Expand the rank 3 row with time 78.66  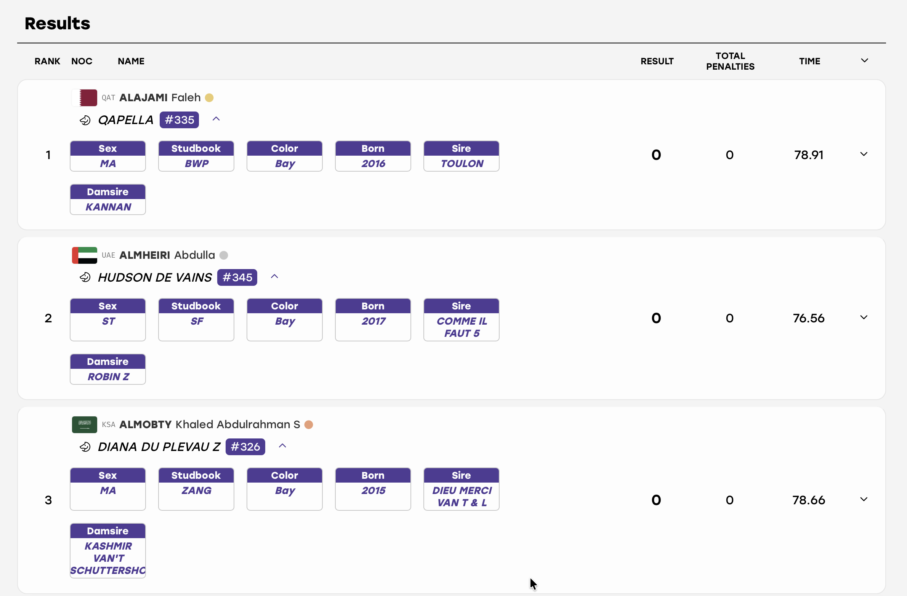pyautogui.click(x=864, y=499)
